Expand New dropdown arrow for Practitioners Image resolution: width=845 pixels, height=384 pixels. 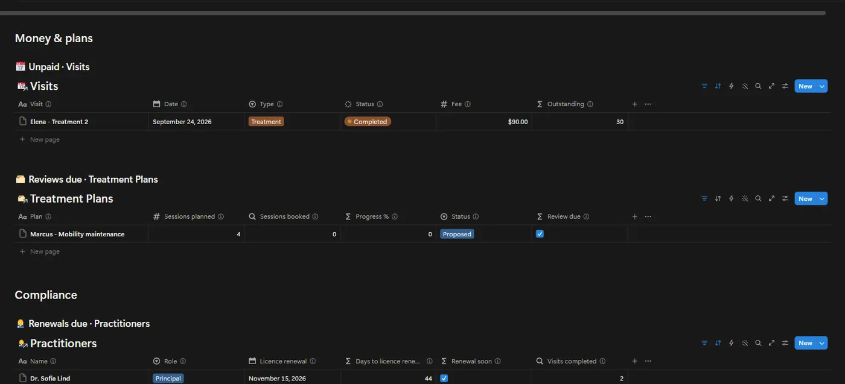pos(822,343)
